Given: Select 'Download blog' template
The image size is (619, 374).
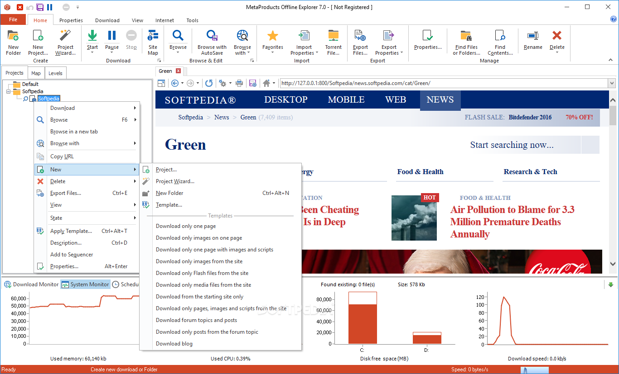Looking at the screenshot, I should (x=220, y=344).
